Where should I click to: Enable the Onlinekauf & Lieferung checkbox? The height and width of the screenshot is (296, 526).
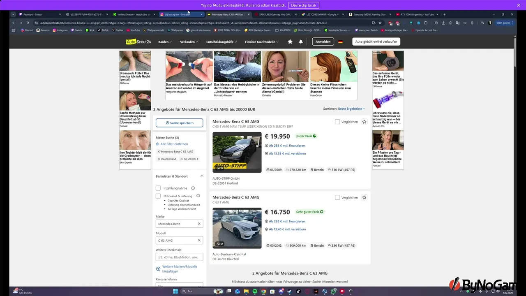click(x=158, y=196)
